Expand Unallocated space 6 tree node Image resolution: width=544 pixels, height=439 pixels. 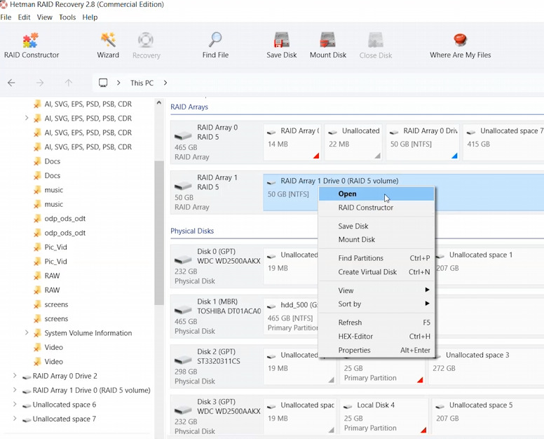tap(15, 404)
